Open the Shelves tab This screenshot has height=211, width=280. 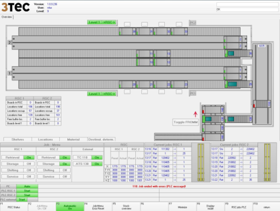tap(18, 139)
